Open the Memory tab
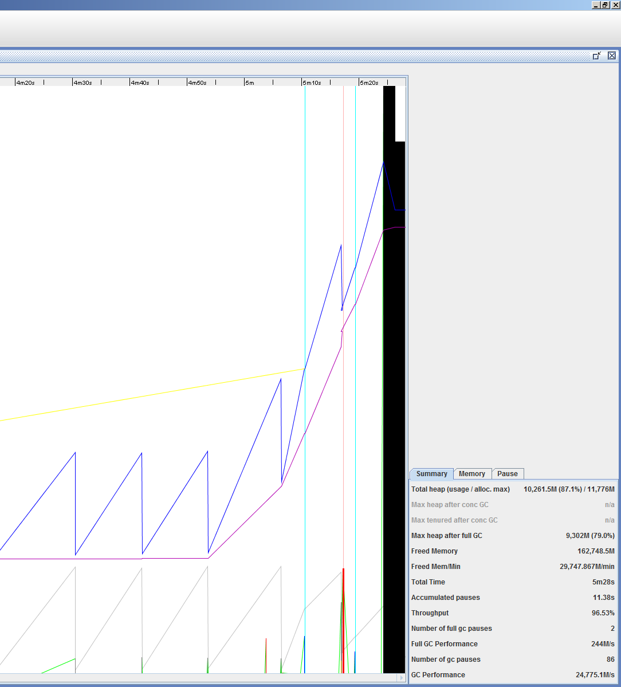Screen dimensions: 621x687 [472, 474]
